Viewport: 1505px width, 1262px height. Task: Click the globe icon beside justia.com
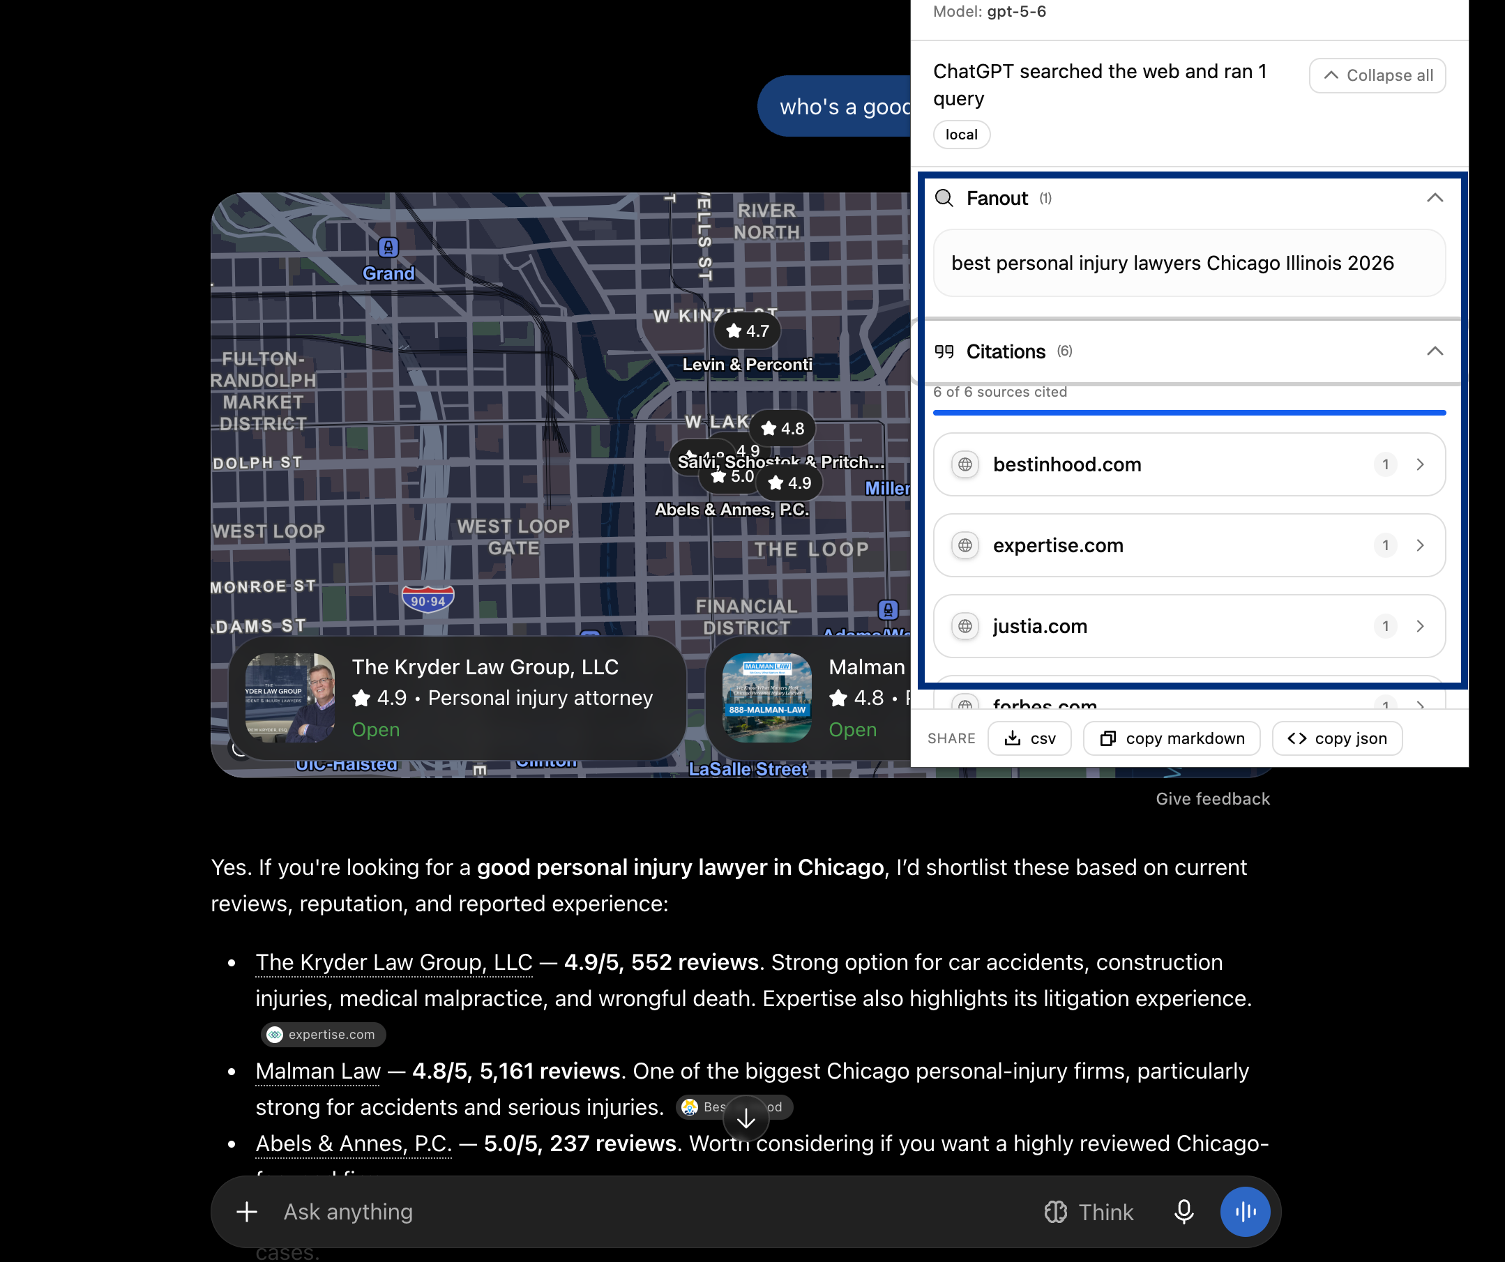(x=965, y=626)
